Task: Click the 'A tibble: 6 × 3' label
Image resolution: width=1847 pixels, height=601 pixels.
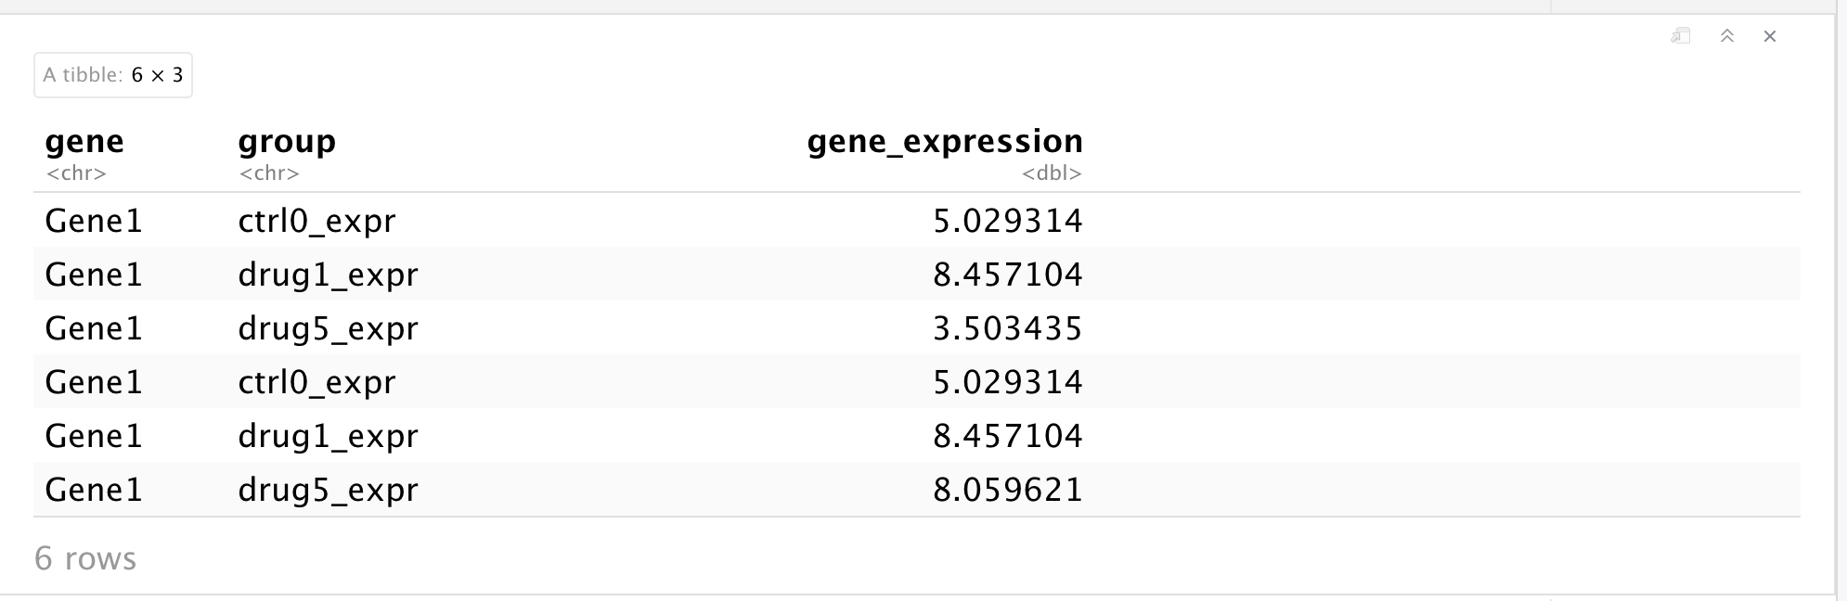Action: [x=113, y=75]
